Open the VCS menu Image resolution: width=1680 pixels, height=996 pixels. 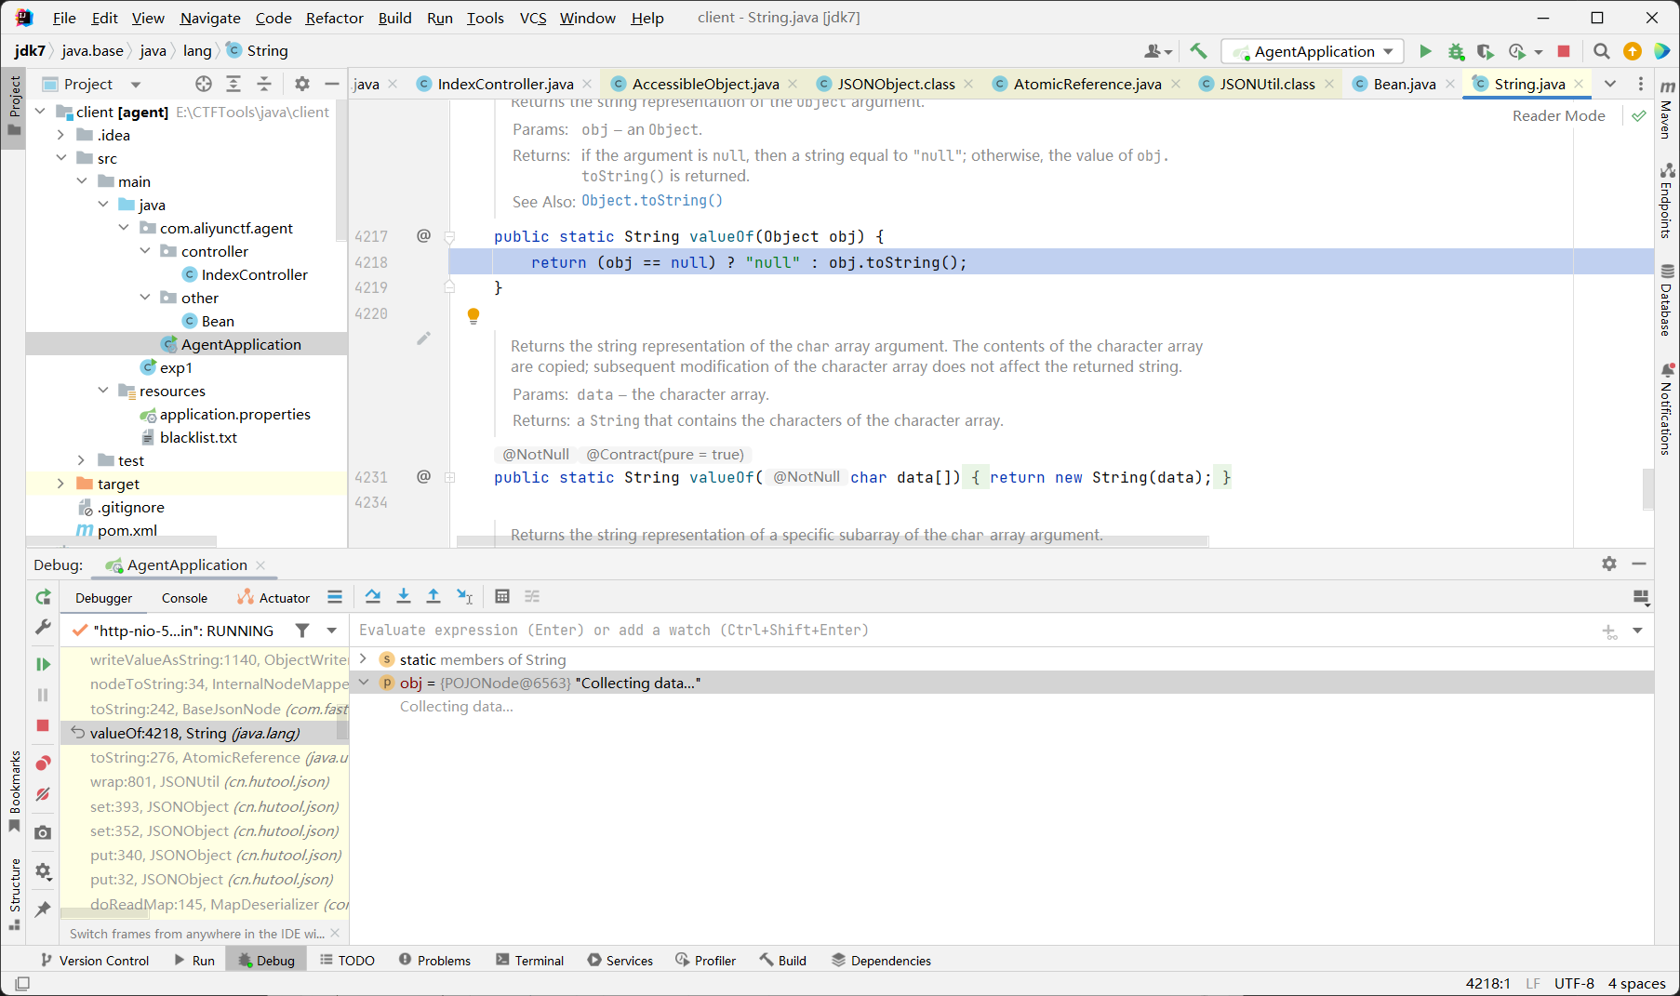533,18
